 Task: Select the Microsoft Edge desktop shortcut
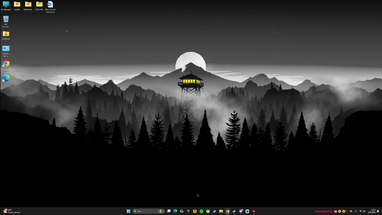(x=6, y=81)
